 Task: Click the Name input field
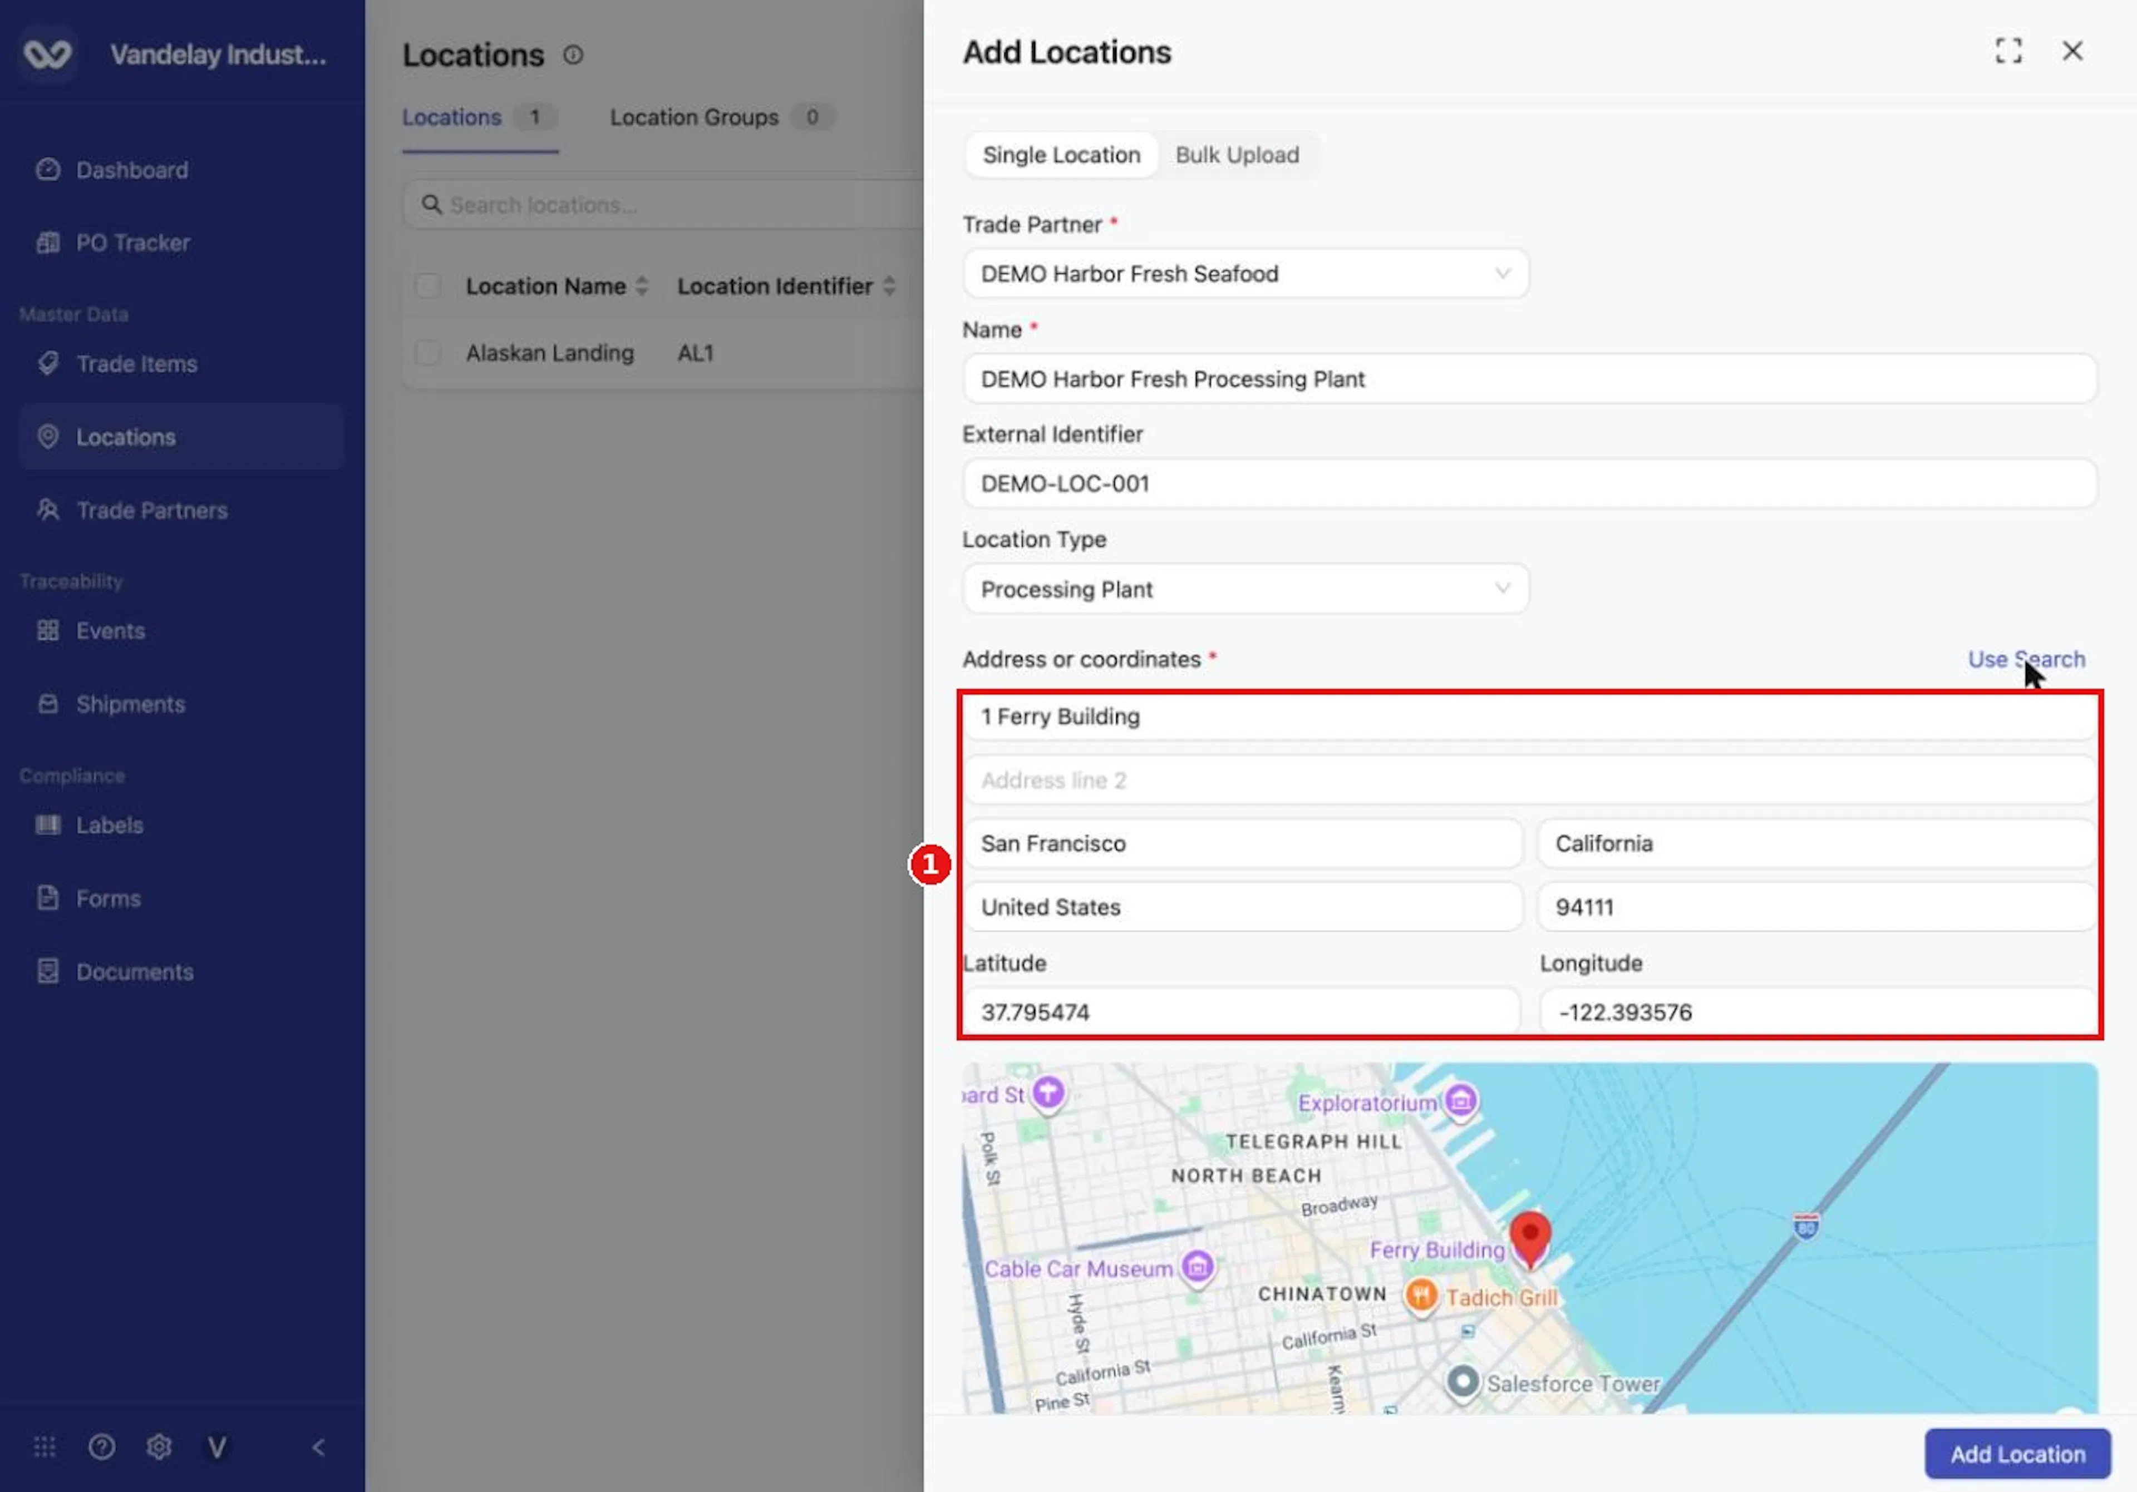1529,379
